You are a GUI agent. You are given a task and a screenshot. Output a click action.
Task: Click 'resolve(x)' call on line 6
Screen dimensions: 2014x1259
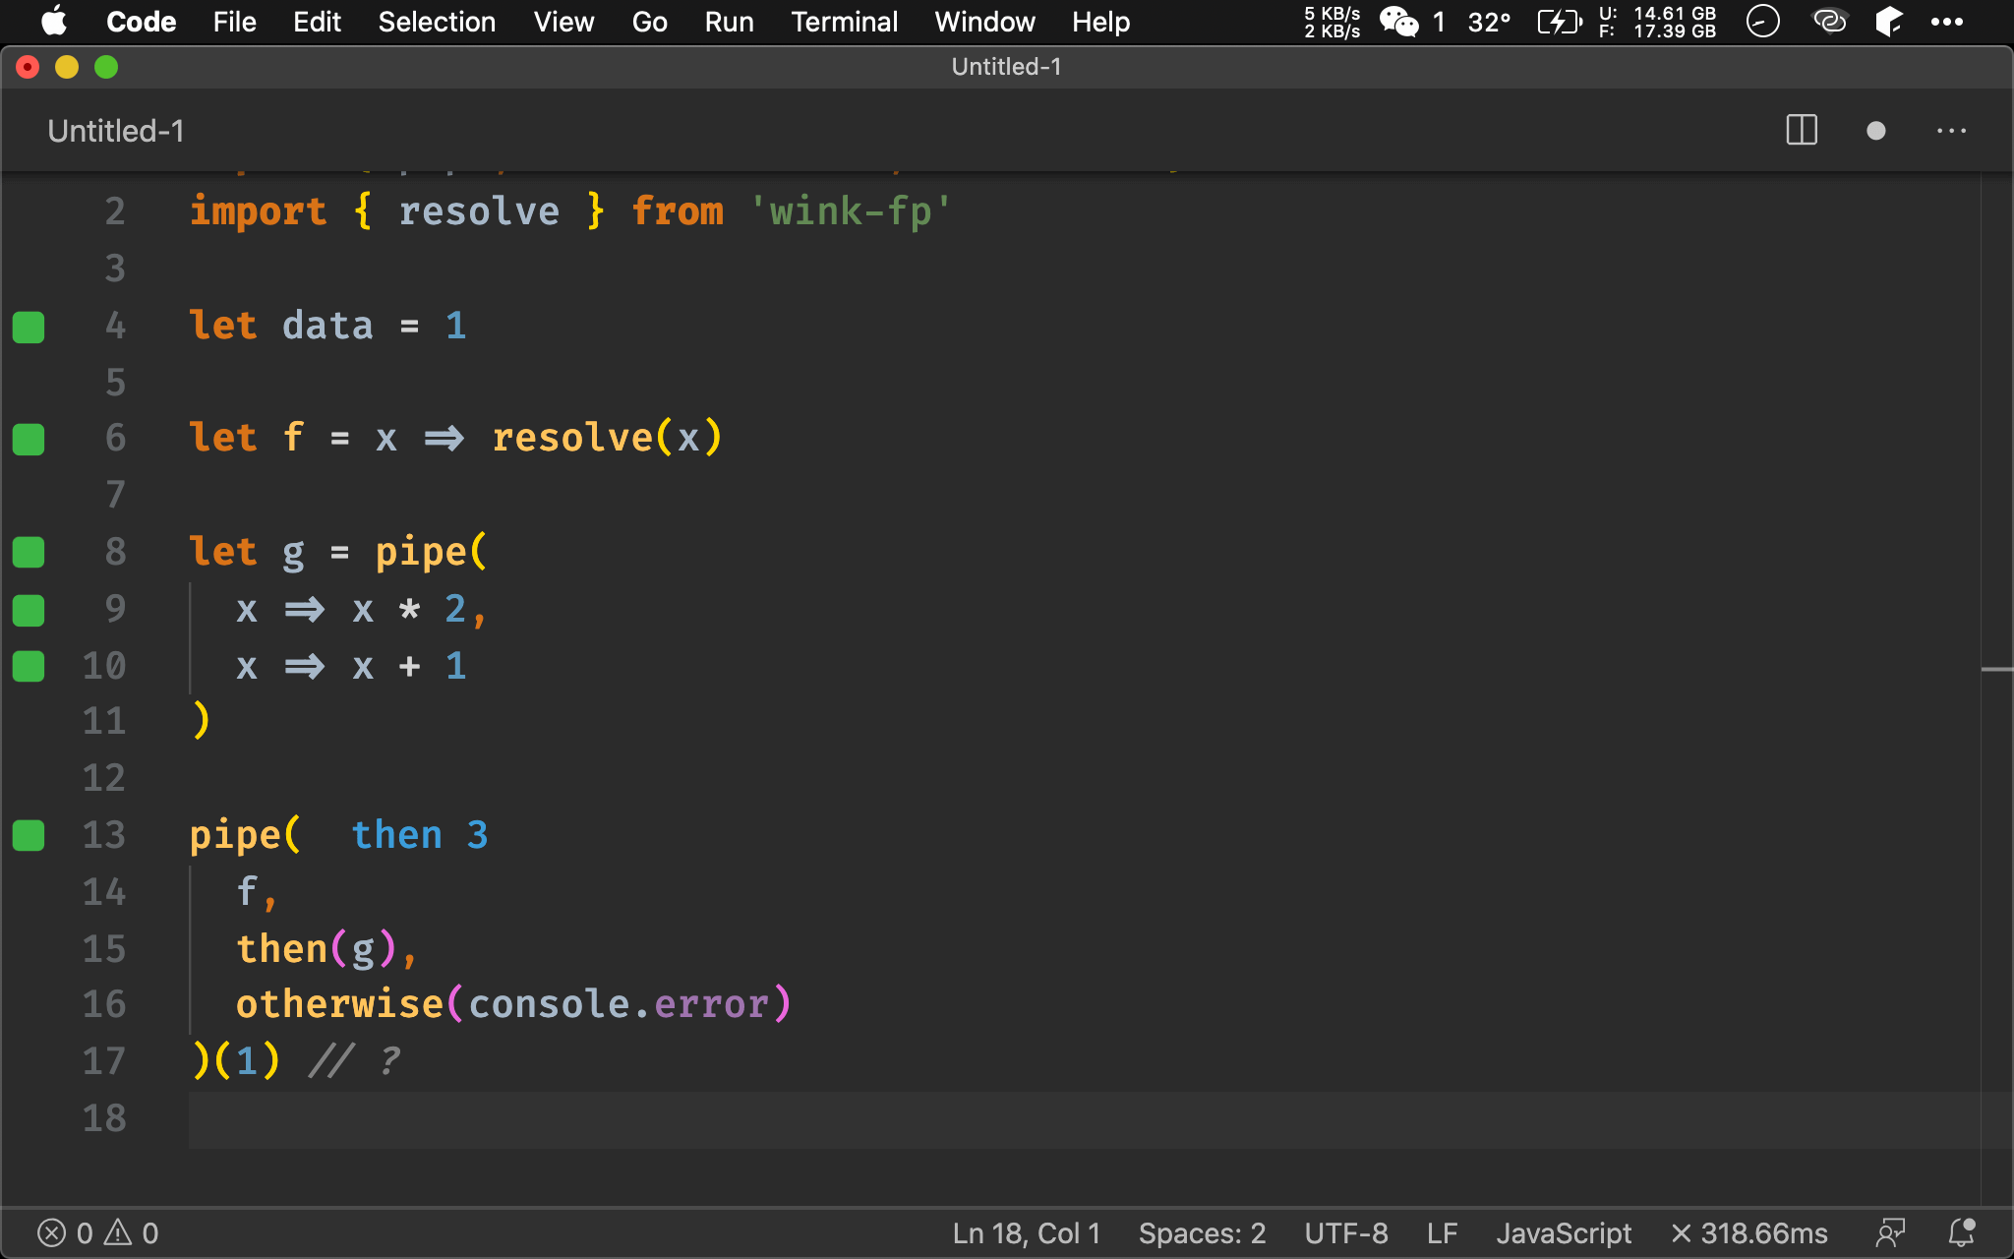pos(607,438)
